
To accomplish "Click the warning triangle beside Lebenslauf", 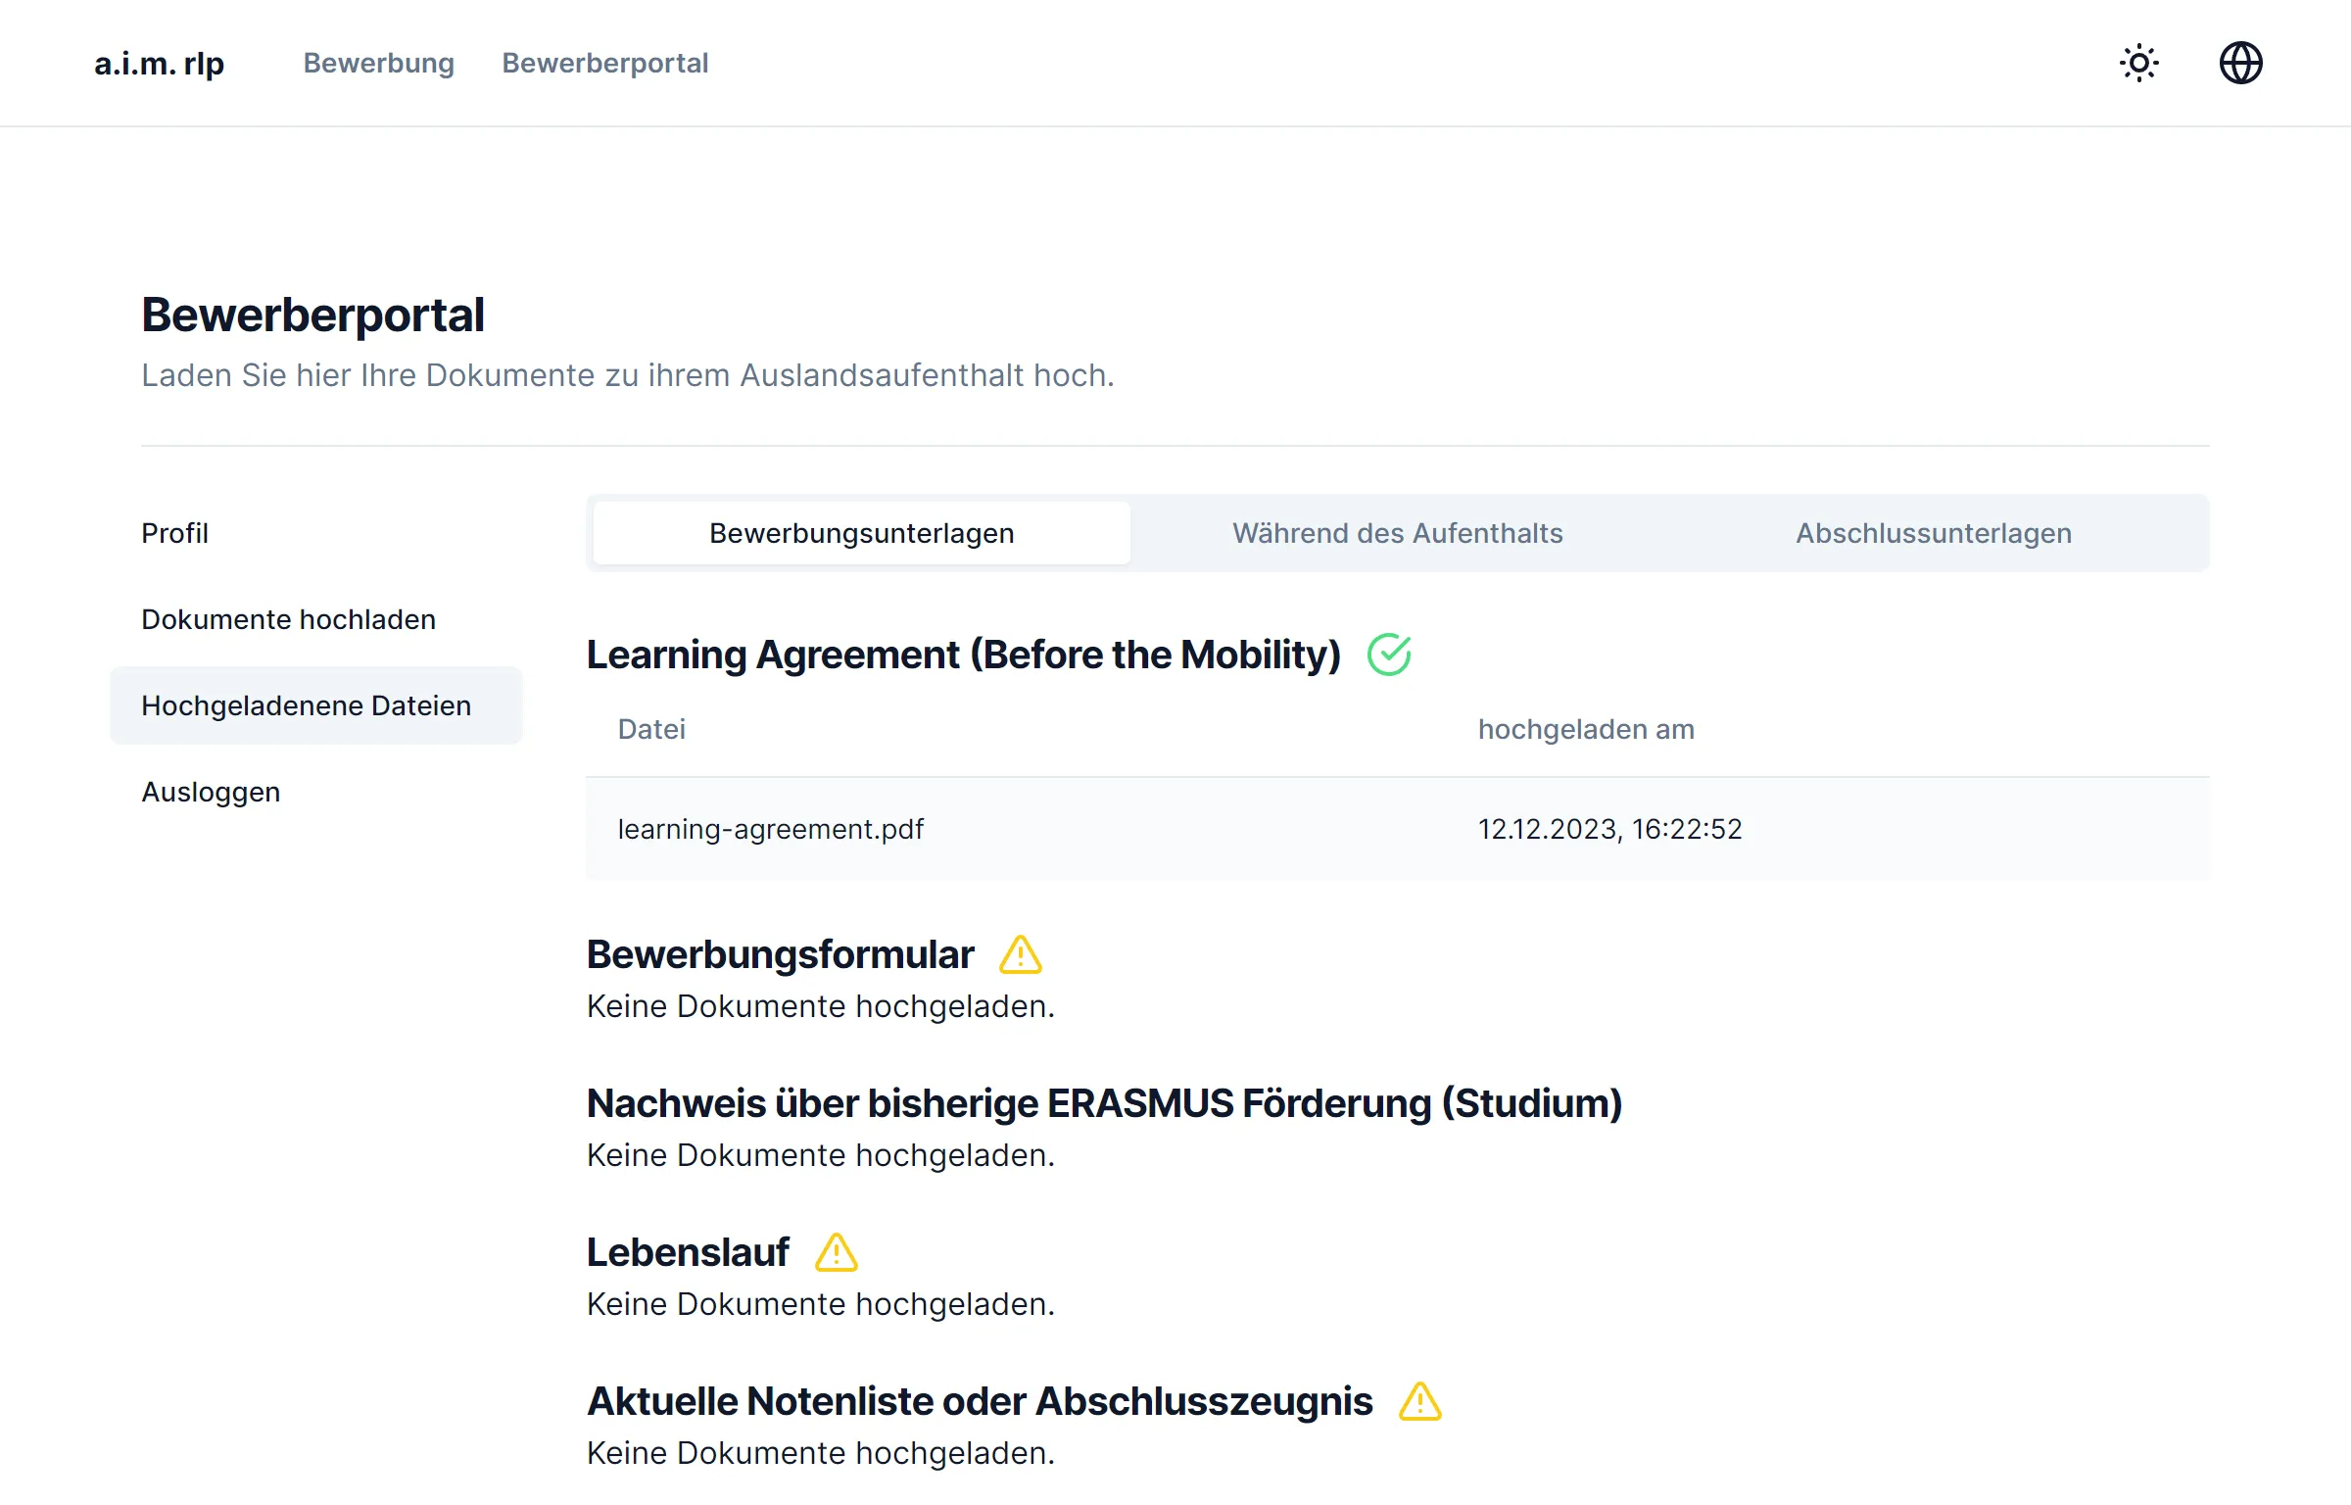I will [838, 1251].
